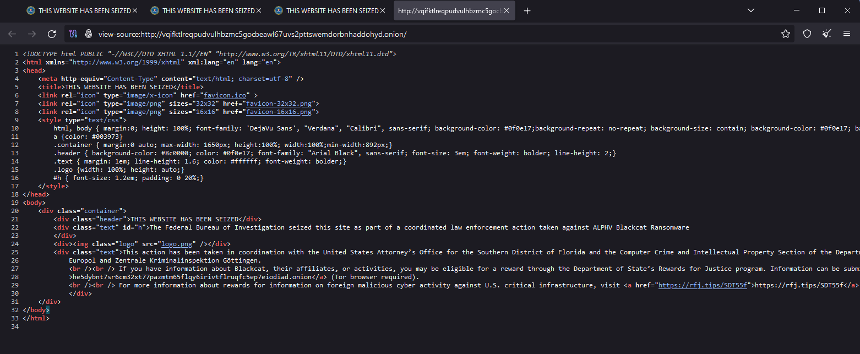Click the "Europol and Zentrale Kriminalinspektion Göttingen" line

(165, 260)
